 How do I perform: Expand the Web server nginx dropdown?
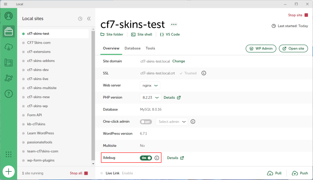(150, 85)
